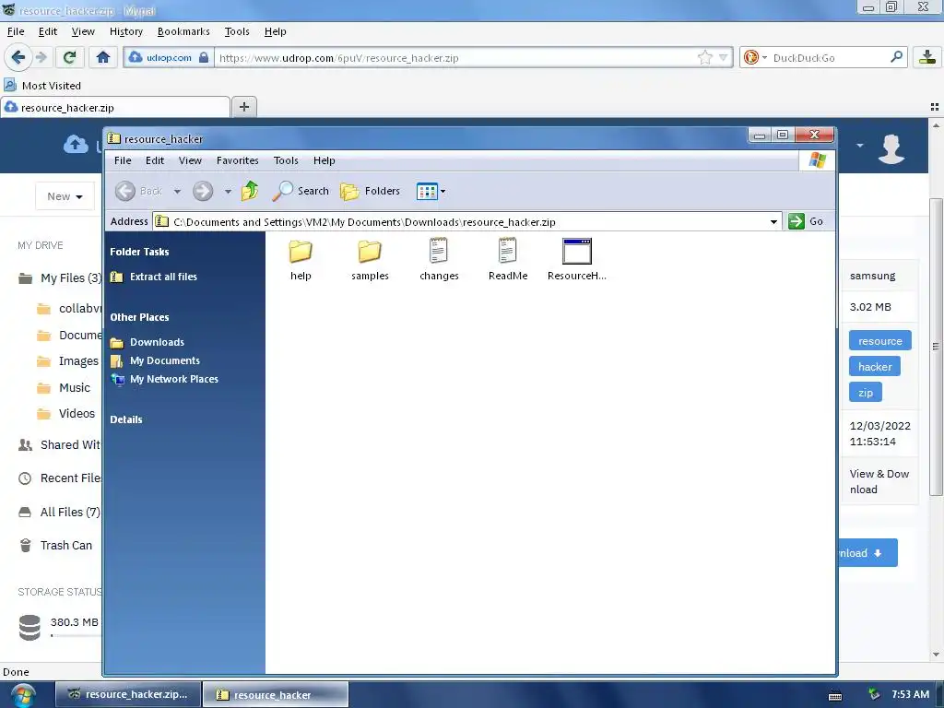Open the help folder
The height and width of the screenshot is (708, 944).
click(301, 260)
